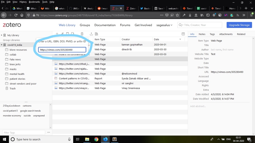Open tag selector options menu
The image size is (255, 143).
(x=48, y=132)
